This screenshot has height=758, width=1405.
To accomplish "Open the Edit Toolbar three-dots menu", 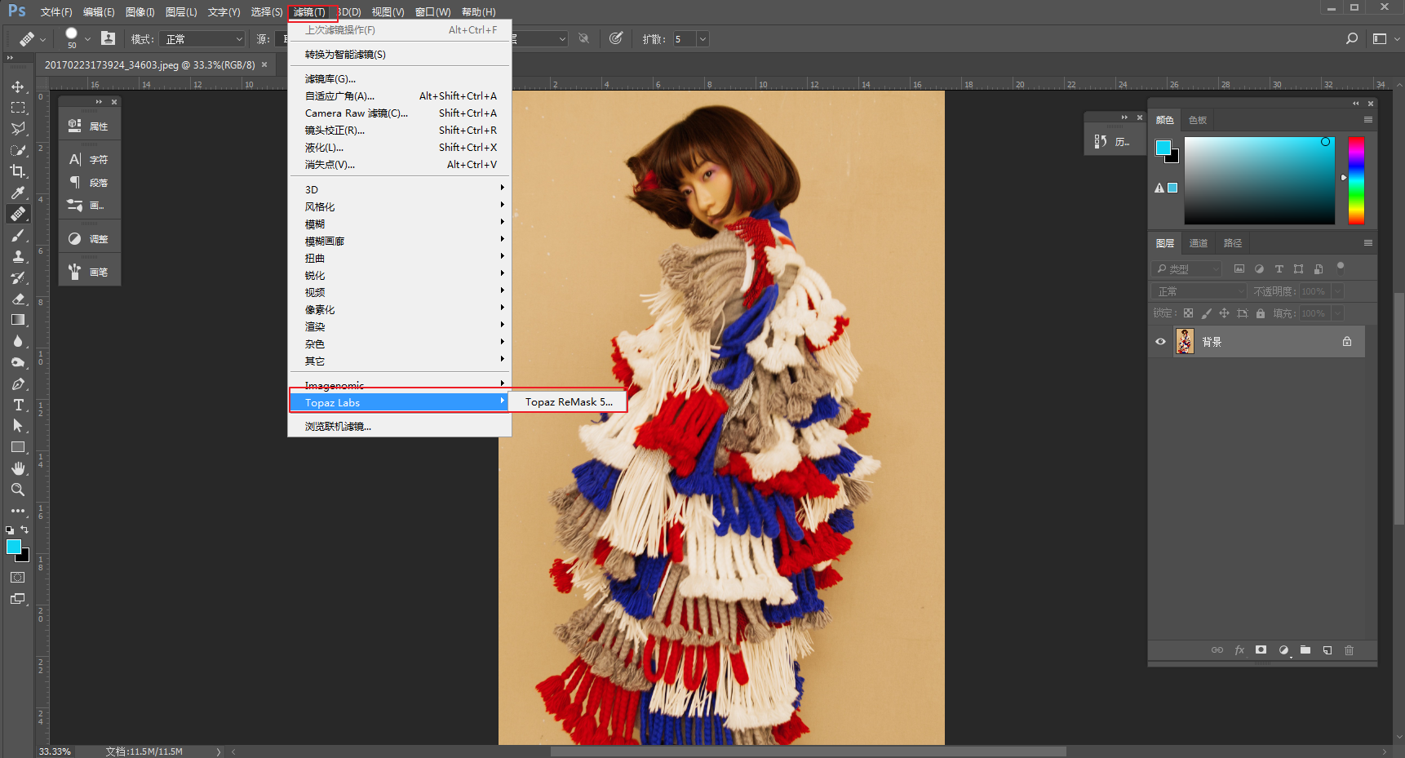I will pos(18,511).
